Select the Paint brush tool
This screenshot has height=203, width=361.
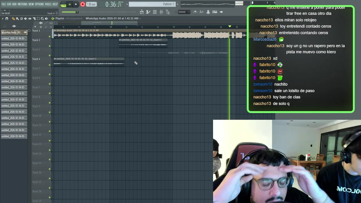coord(17,19)
